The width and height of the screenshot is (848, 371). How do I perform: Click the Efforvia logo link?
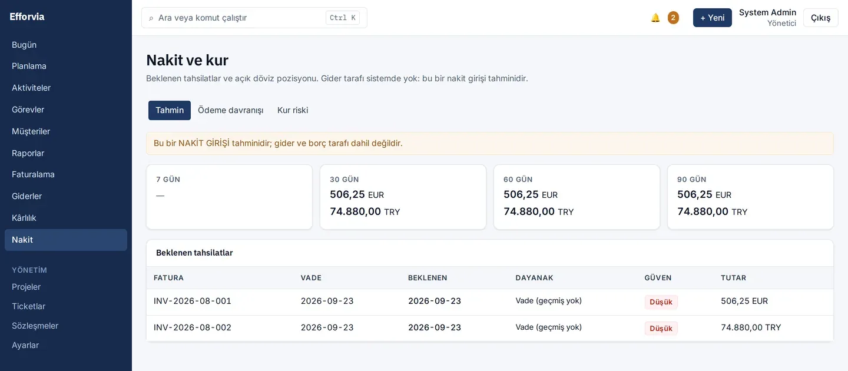coord(27,16)
